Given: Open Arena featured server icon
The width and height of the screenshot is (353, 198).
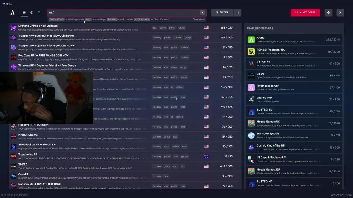Looking at the screenshot, I should coord(251,40).
